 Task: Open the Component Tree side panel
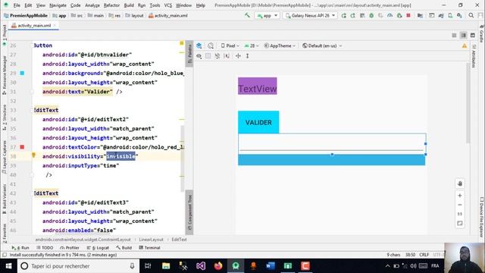[189, 212]
